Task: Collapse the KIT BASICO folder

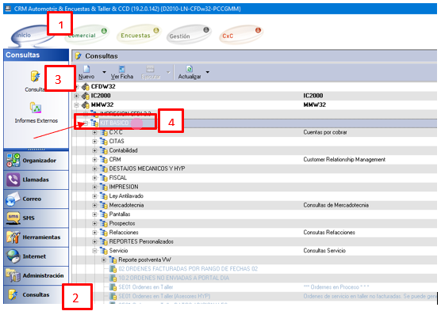Action: pos(86,123)
